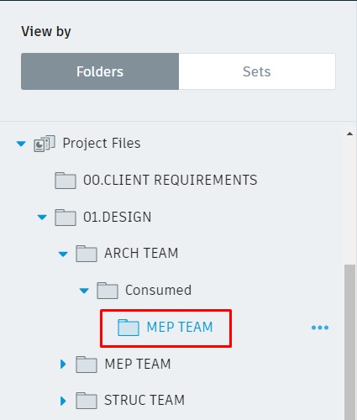Collapse the 01.DESIGN folder
357x420 pixels.
42,218
